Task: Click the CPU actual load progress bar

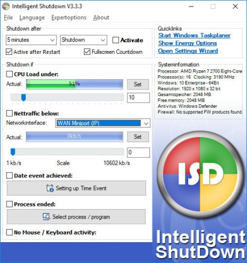Action: point(75,85)
